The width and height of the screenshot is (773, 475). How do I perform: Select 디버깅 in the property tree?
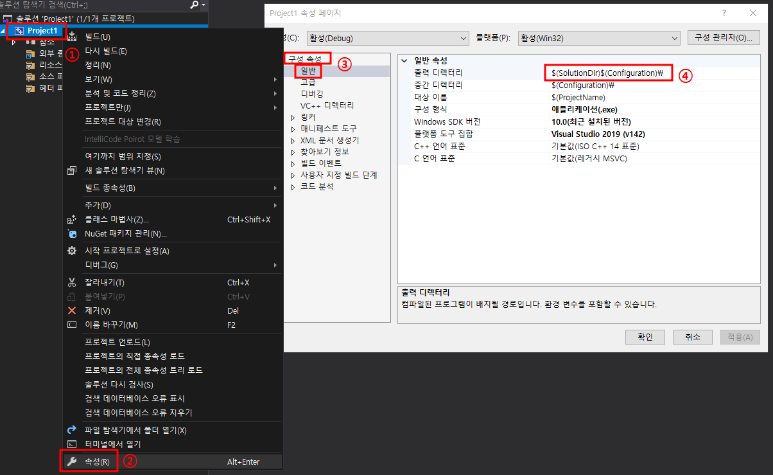tap(312, 94)
